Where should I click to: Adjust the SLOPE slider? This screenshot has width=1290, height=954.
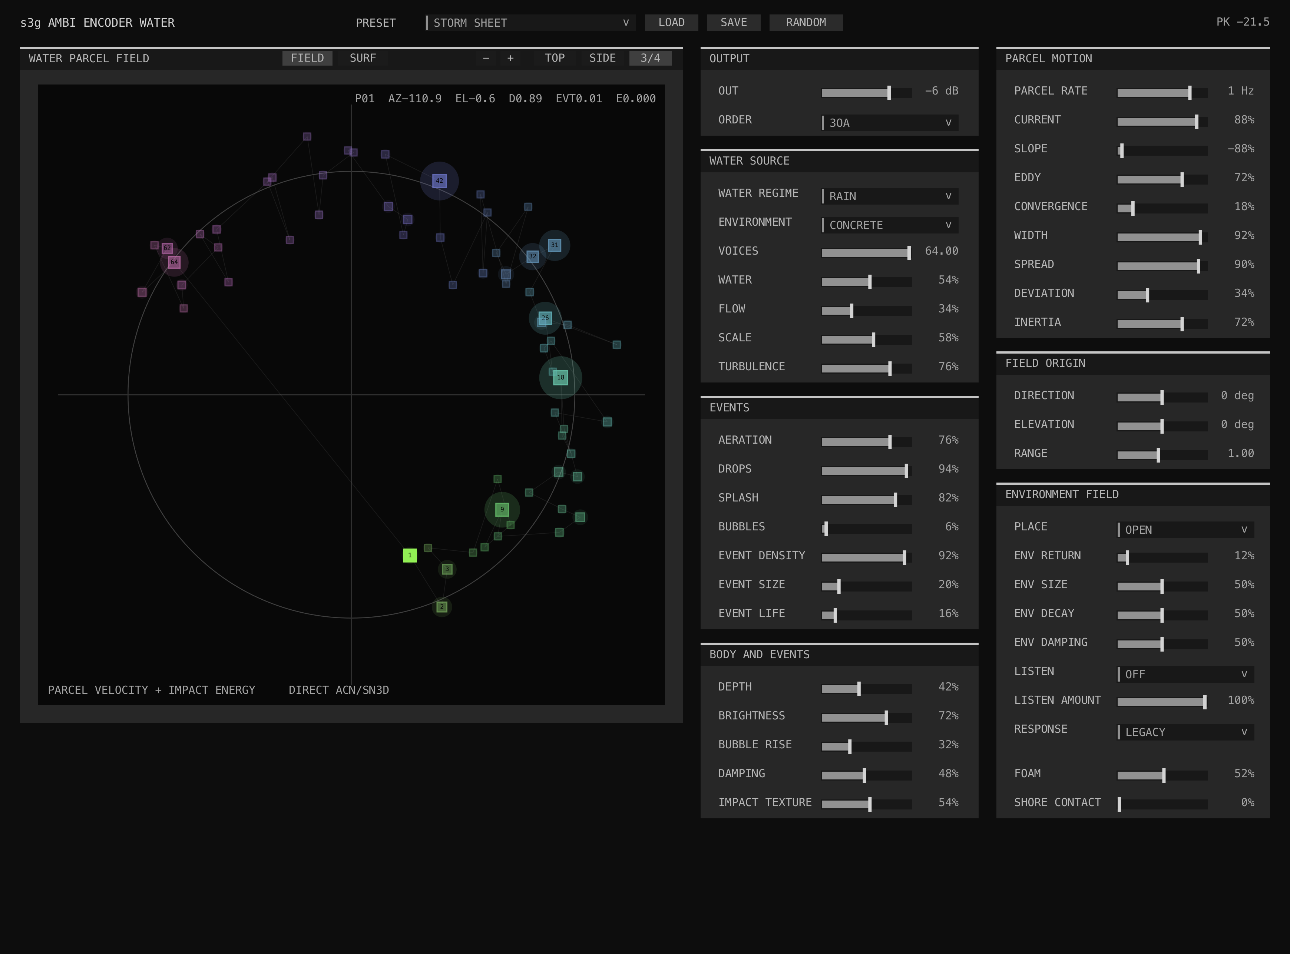coord(1162,150)
